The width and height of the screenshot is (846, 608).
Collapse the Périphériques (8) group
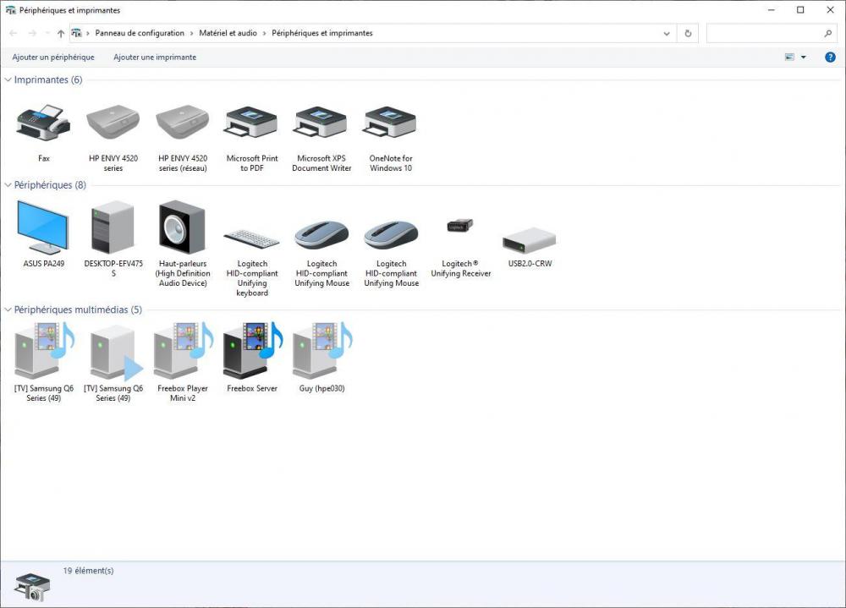[8, 185]
